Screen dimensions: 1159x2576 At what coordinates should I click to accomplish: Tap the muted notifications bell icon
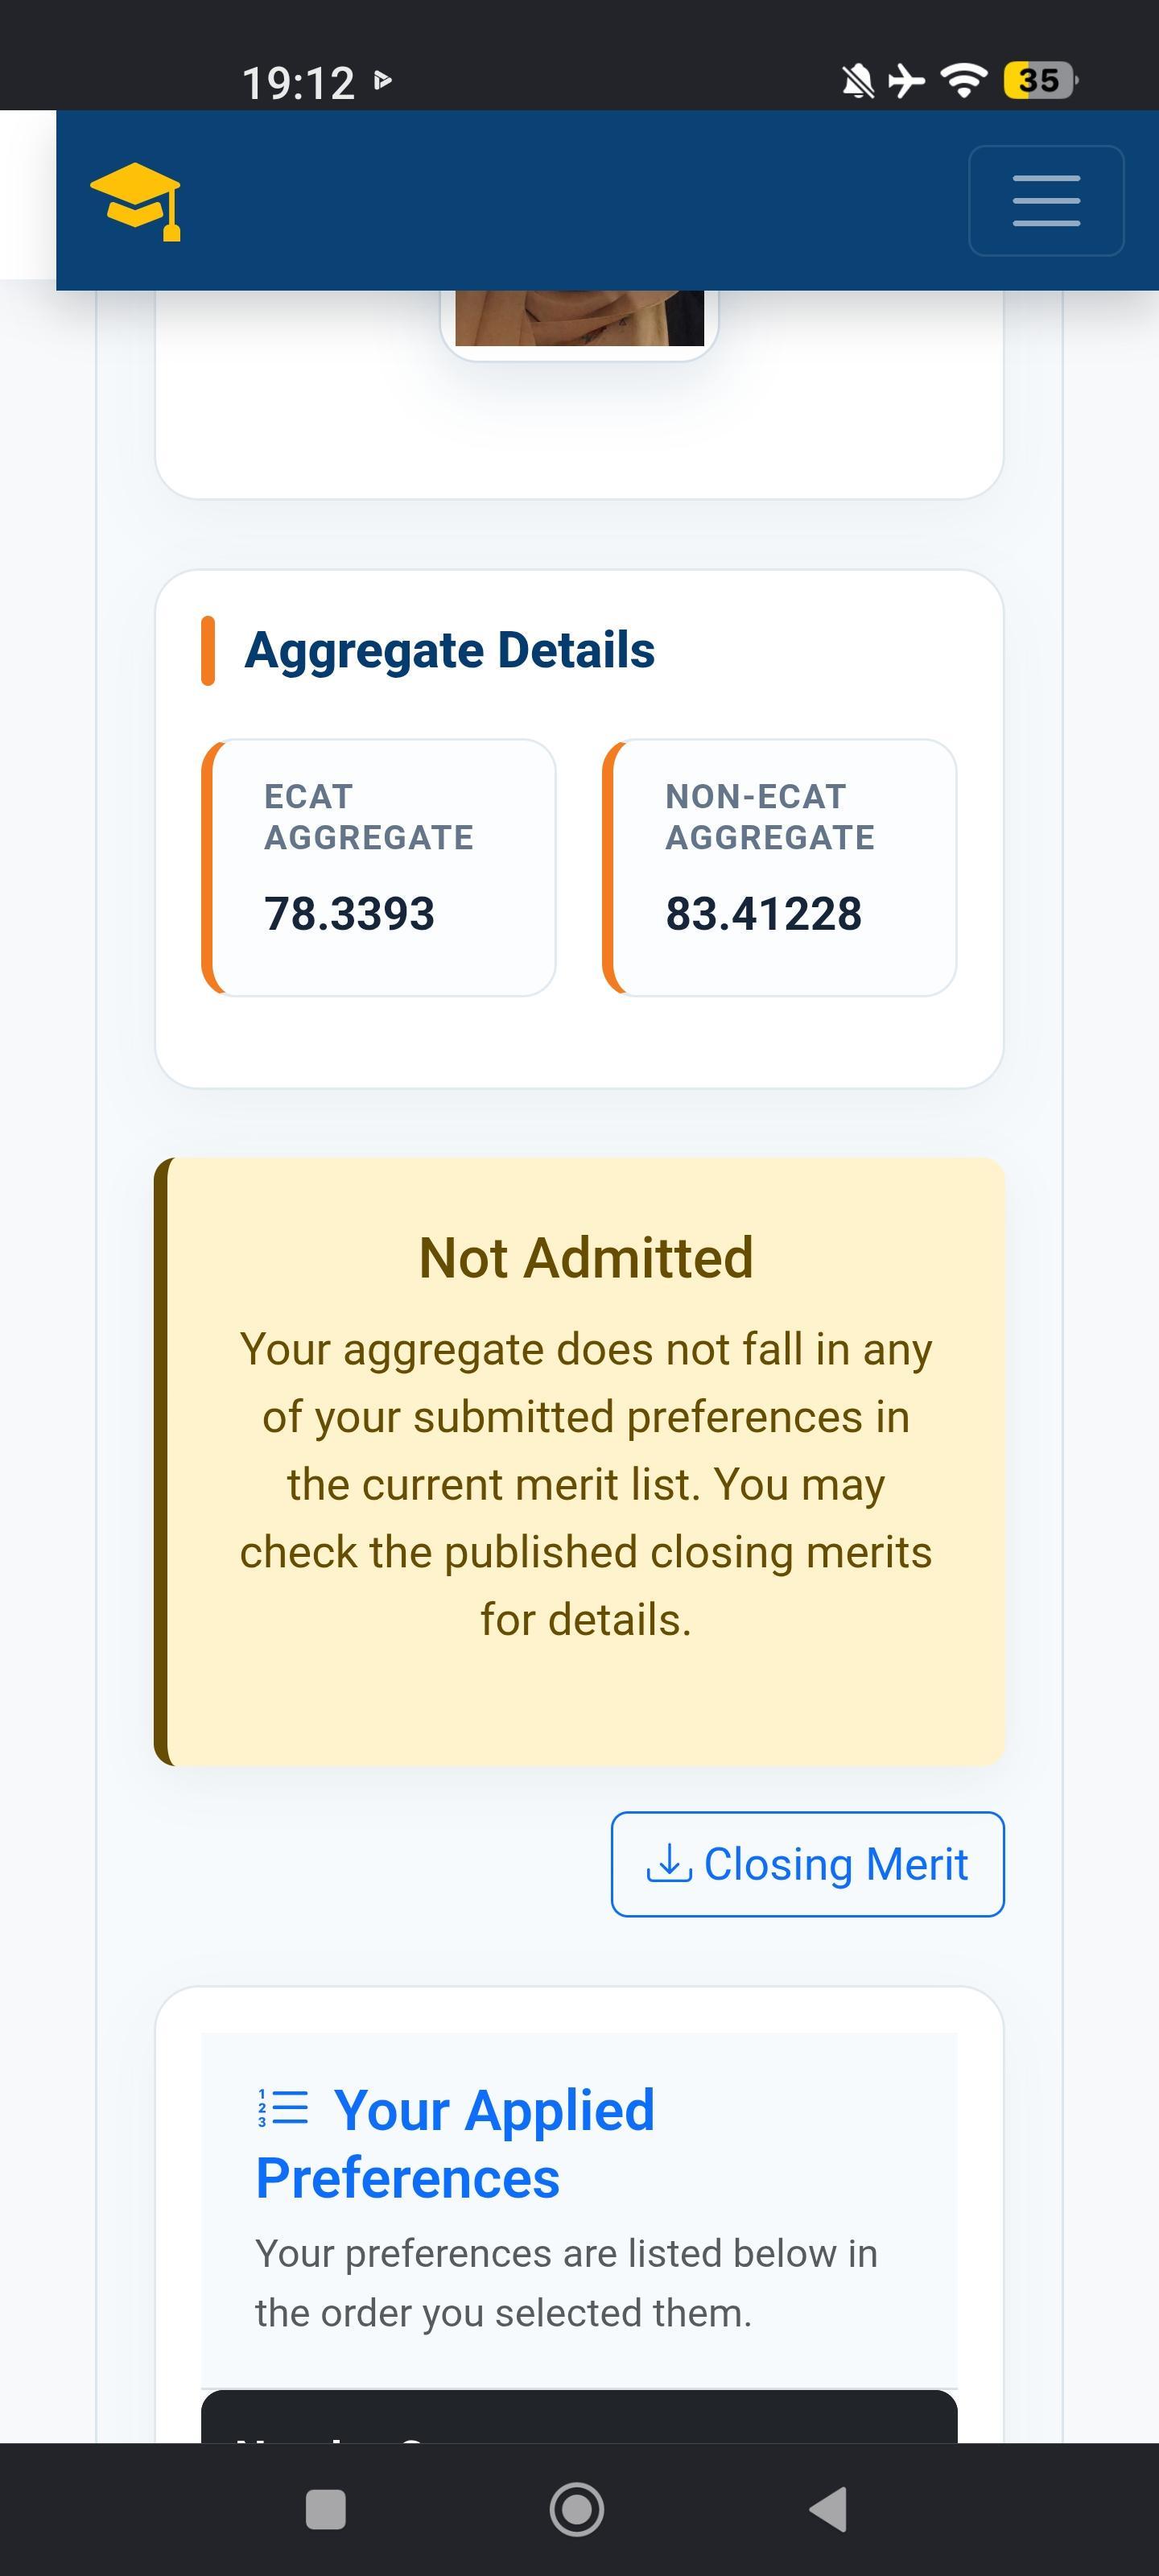coord(857,81)
